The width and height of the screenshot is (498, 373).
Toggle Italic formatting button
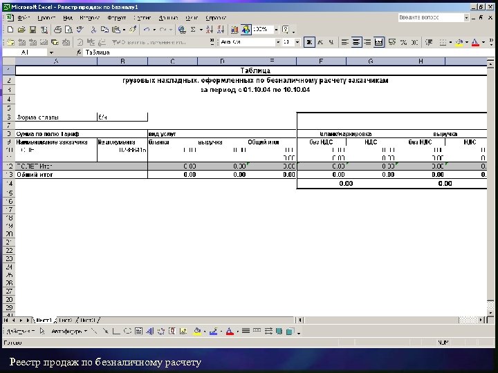click(x=320, y=42)
